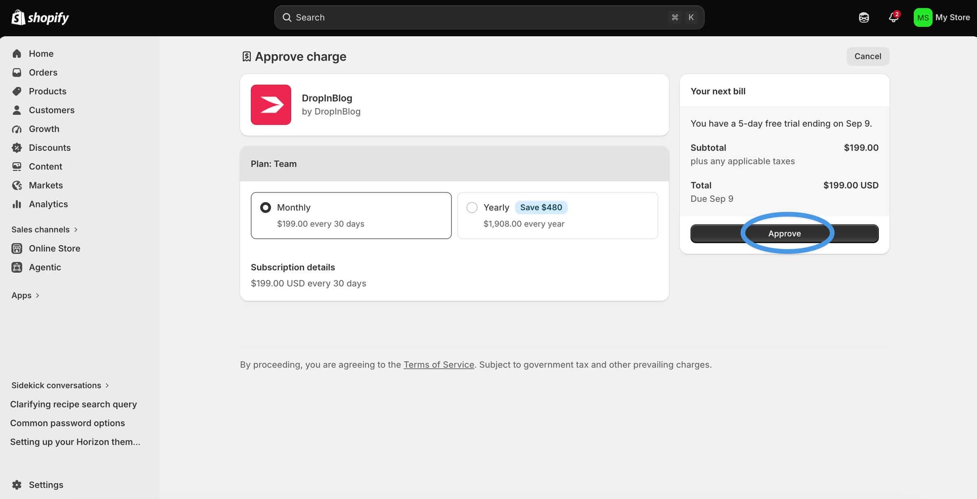The image size is (977, 499).
Task: Click the Search input field
Action: (x=489, y=17)
